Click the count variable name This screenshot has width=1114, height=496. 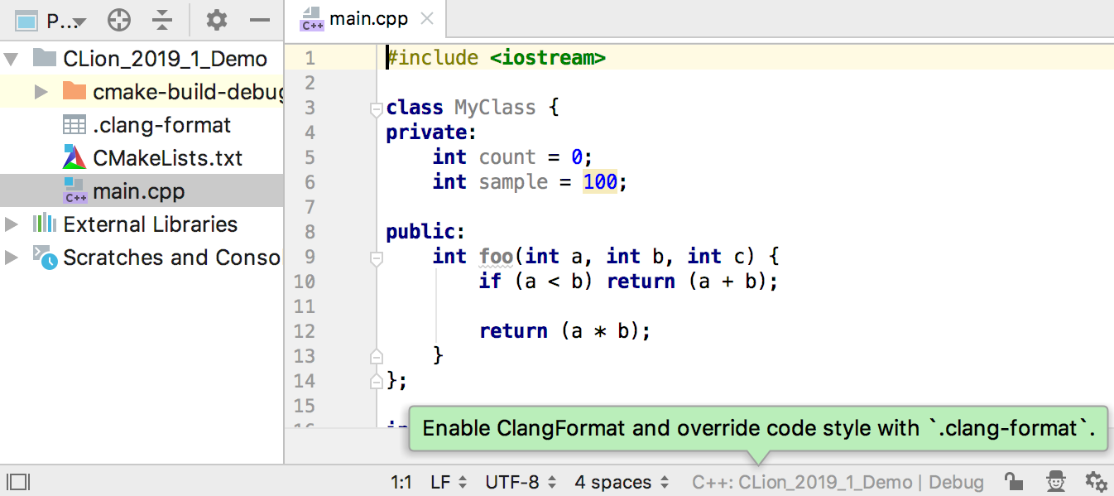pos(507,157)
